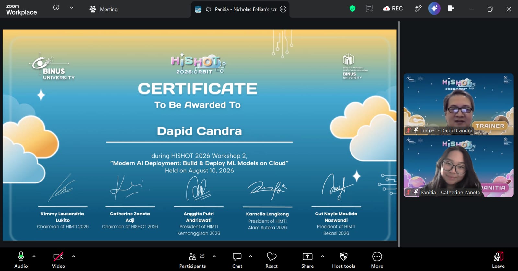Screen dimensions: 518x271
Task: Open the Chat panel
Action: [x=237, y=260]
